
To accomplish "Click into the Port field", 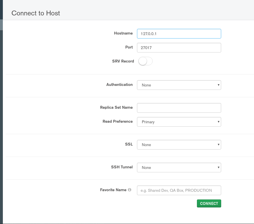I will pyautogui.click(x=179, y=48).
